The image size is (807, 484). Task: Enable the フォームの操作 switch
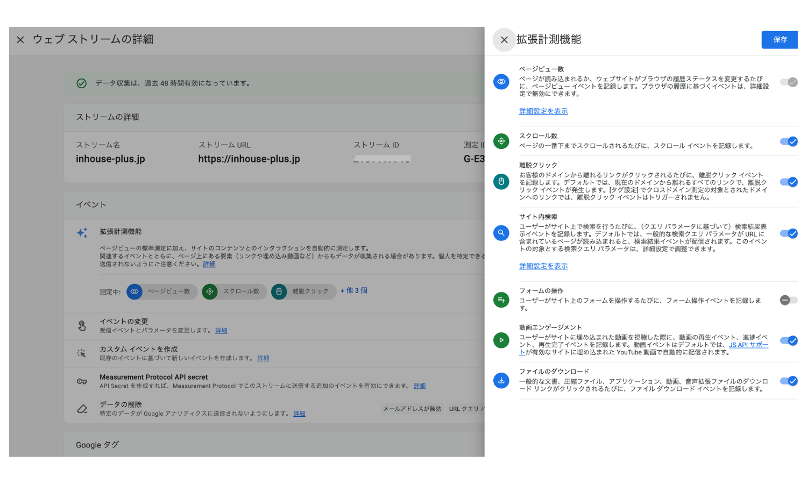coord(789,300)
